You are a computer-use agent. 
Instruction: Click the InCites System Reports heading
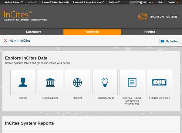pyautogui.click(x=29, y=123)
